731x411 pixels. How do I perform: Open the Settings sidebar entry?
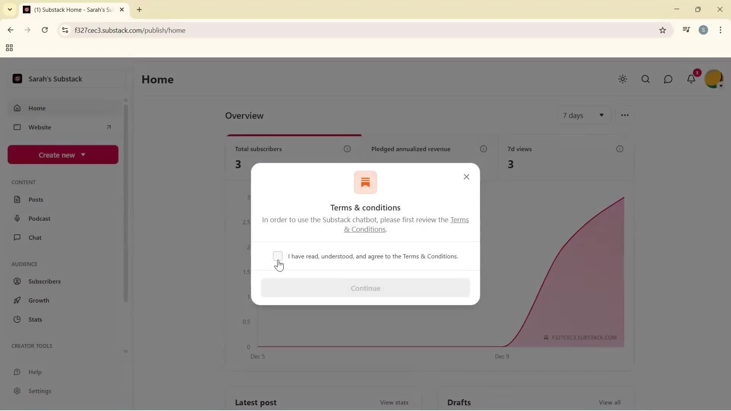coord(40,391)
